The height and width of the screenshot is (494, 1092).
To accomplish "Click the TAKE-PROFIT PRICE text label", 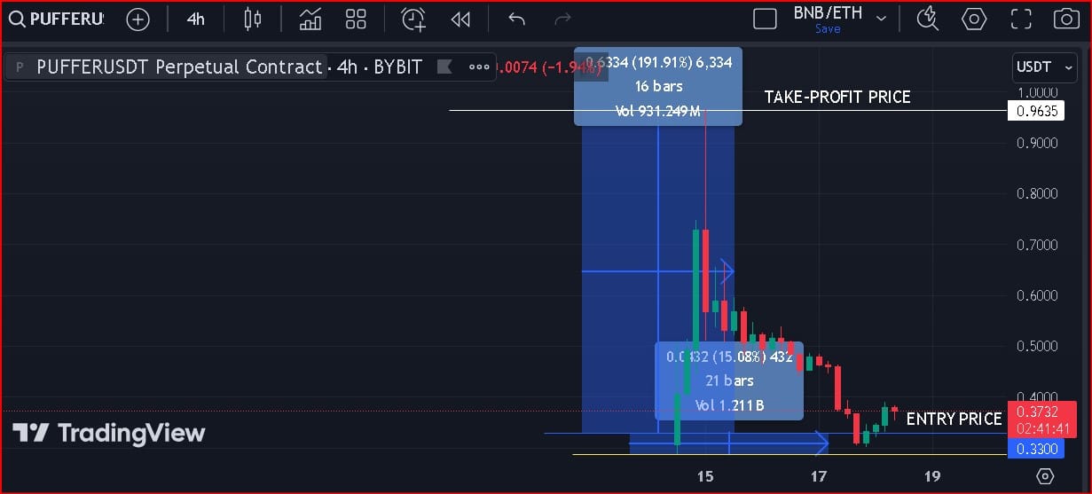I will click(837, 98).
